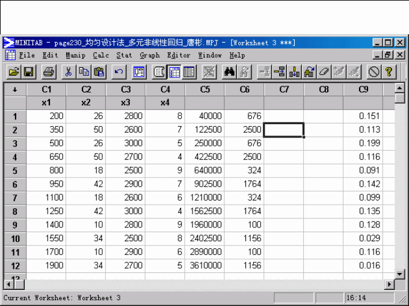Click the Cut scissors icon
The height and width of the screenshot is (306, 409).
(69, 72)
